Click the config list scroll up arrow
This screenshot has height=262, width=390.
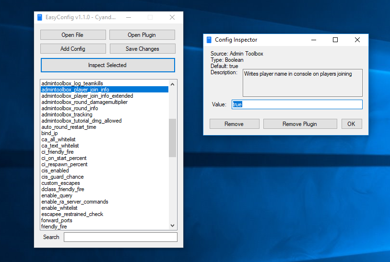[x=172, y=84]
